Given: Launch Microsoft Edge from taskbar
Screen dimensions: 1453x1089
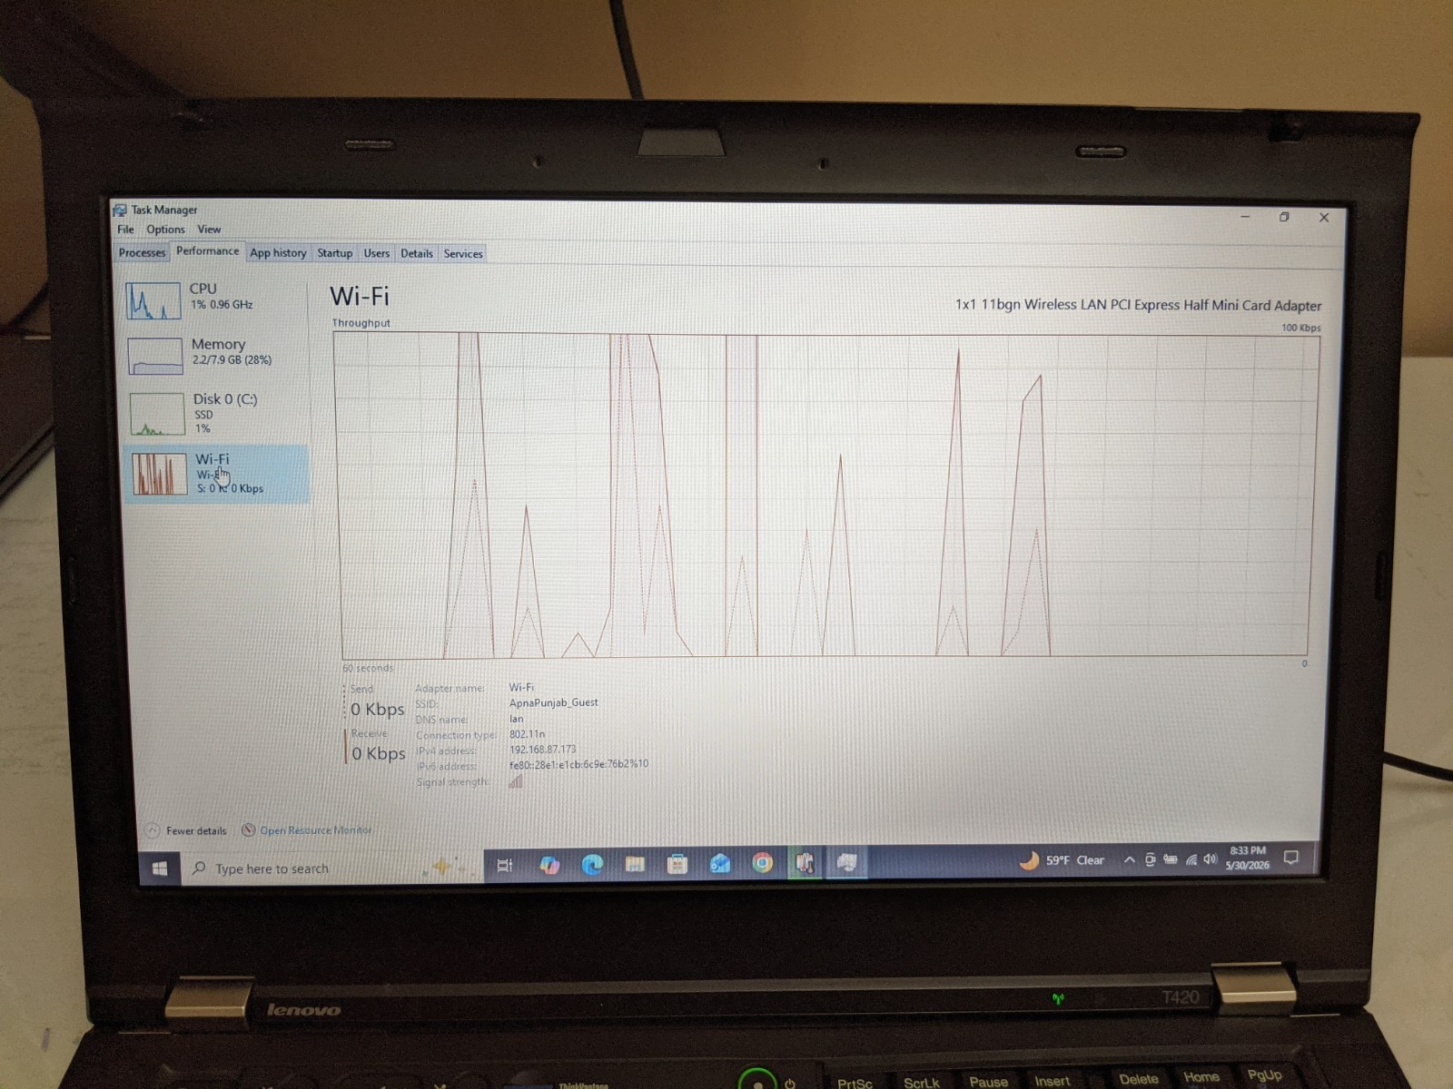Looking at the screenshot, I should point(592,865).
